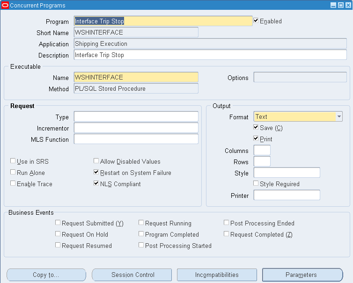Check Post Processing Started event
Viewport: 353px width, 283px height.
coord(141,245)
